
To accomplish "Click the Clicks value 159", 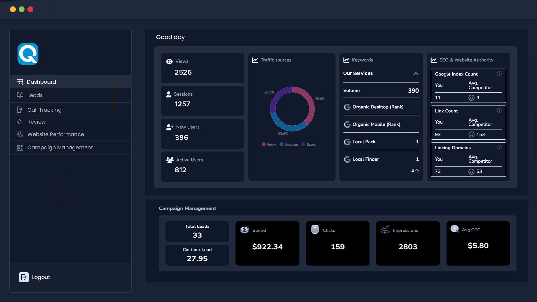I will pos(338,247).
